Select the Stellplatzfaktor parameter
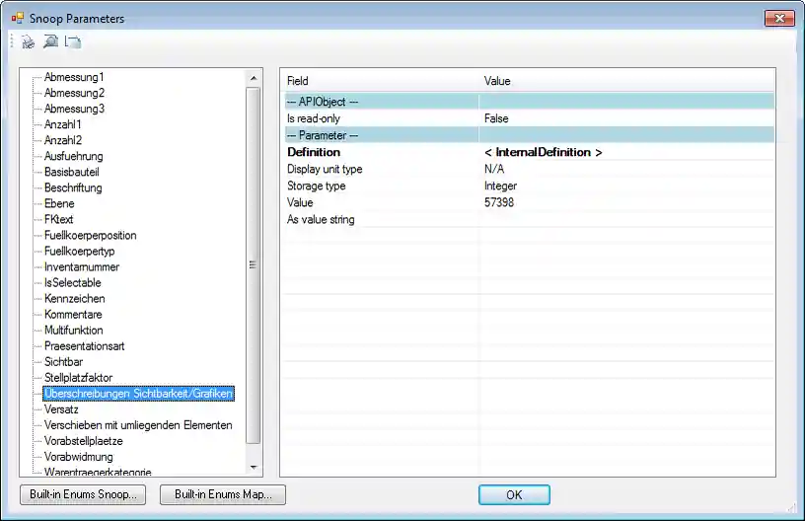 tap(79, 377)
